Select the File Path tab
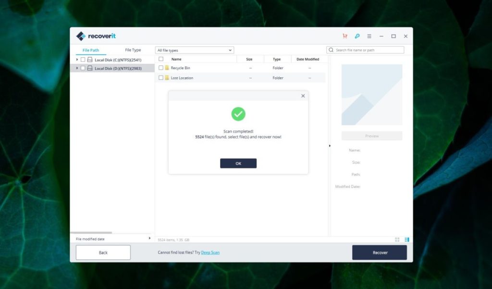 point(90,49)
